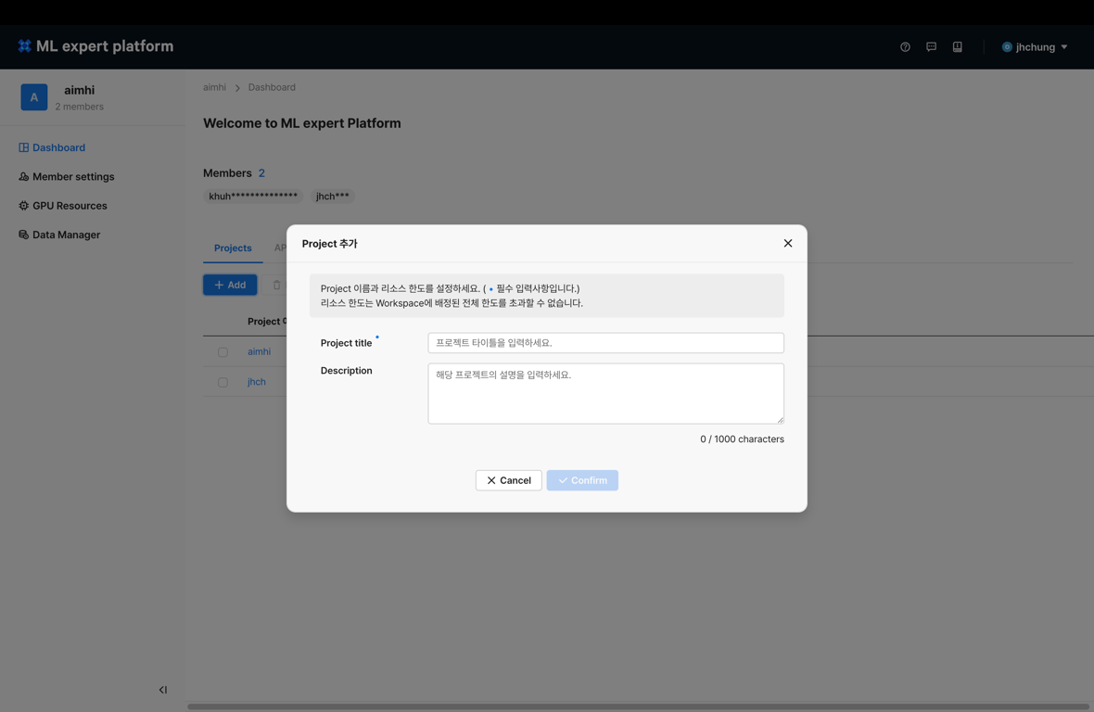Open the documentation book icon in header

(957, 46)
